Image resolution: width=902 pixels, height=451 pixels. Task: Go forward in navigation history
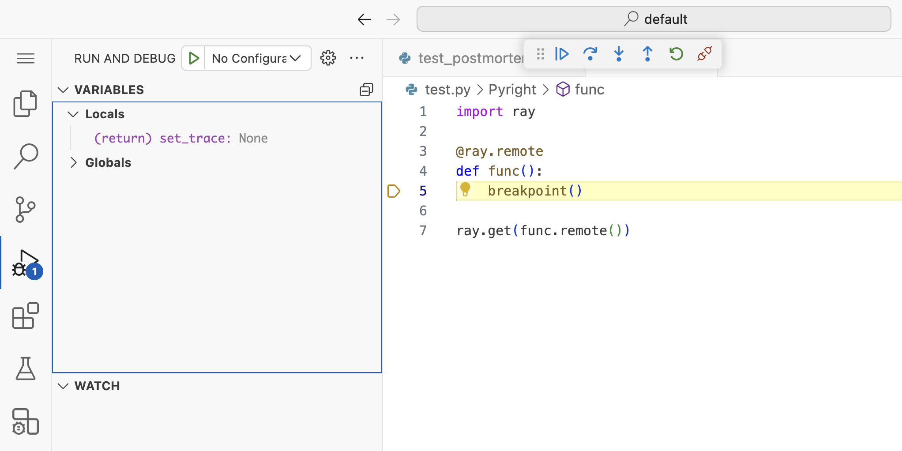tap(393, 19)
